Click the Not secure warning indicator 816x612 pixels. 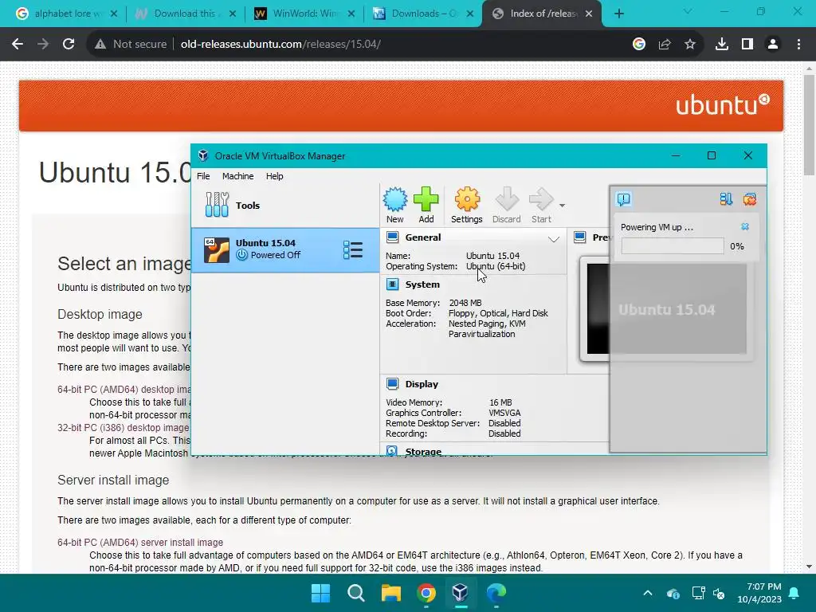[x=131, y=45]
